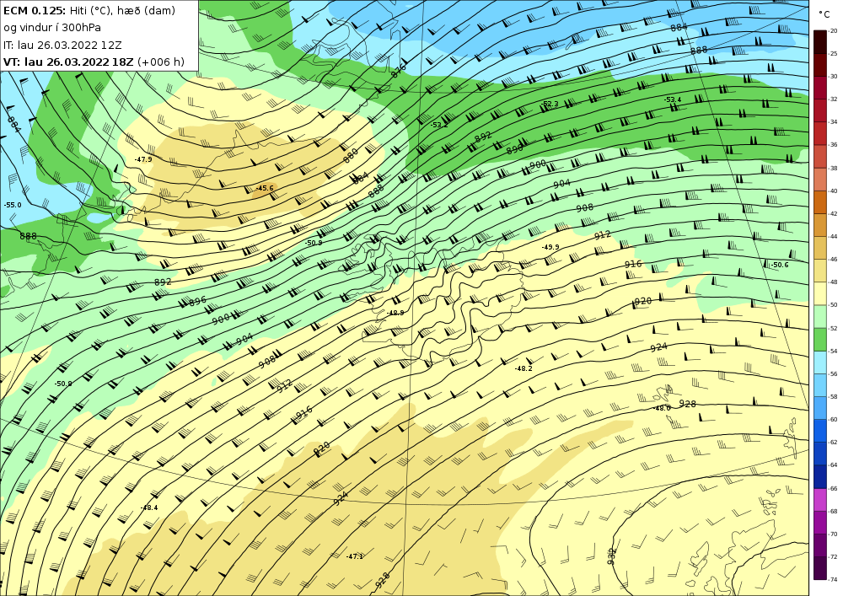Image resolution: width=843 pixels, height=596 pixels.
Task: Click the °C unit label above the legend
Action: [824, 14]
